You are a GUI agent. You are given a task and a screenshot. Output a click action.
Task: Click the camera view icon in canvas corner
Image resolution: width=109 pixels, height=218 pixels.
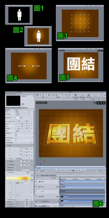tap(95, 103)
